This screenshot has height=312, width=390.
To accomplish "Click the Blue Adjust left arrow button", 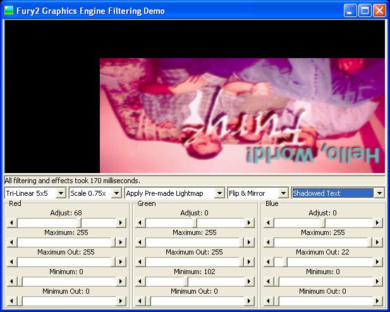I will [268, 223].
